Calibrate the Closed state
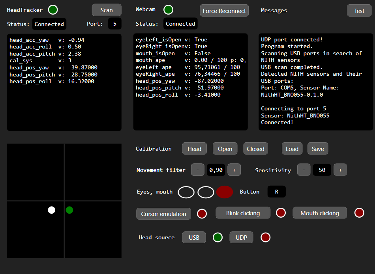 pyautogui.click(x=256, y=149)
